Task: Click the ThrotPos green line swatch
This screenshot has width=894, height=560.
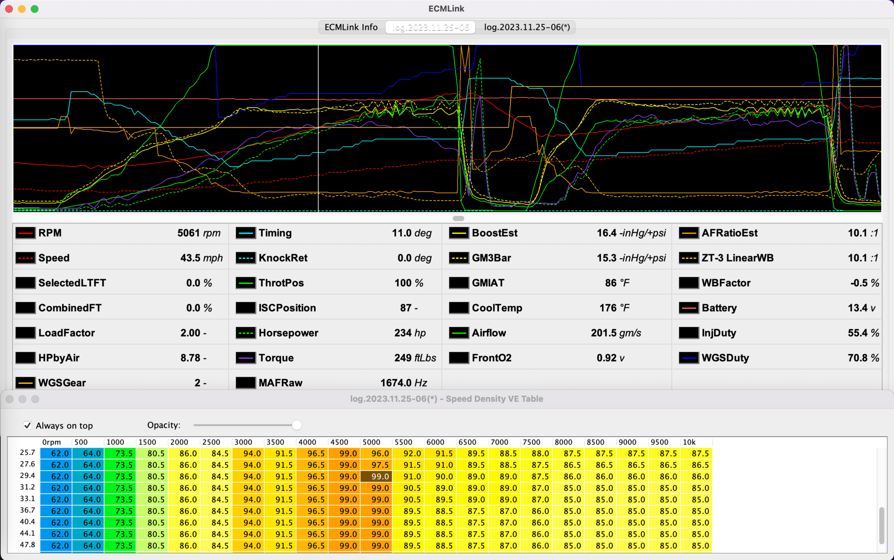Action: tap(245, 283)
